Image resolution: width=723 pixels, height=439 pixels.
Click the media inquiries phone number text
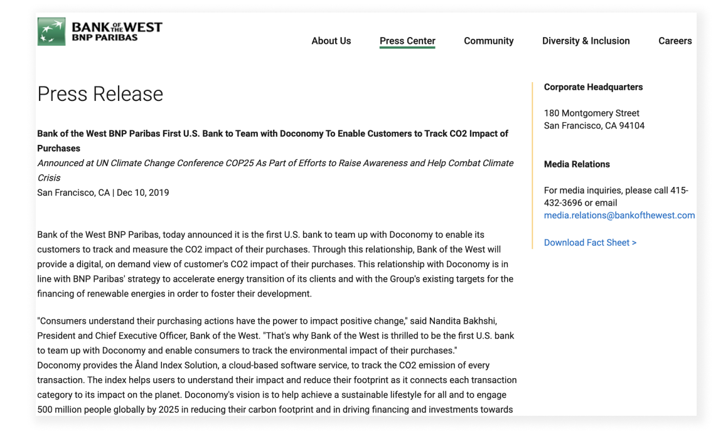[x=616, y=196]
